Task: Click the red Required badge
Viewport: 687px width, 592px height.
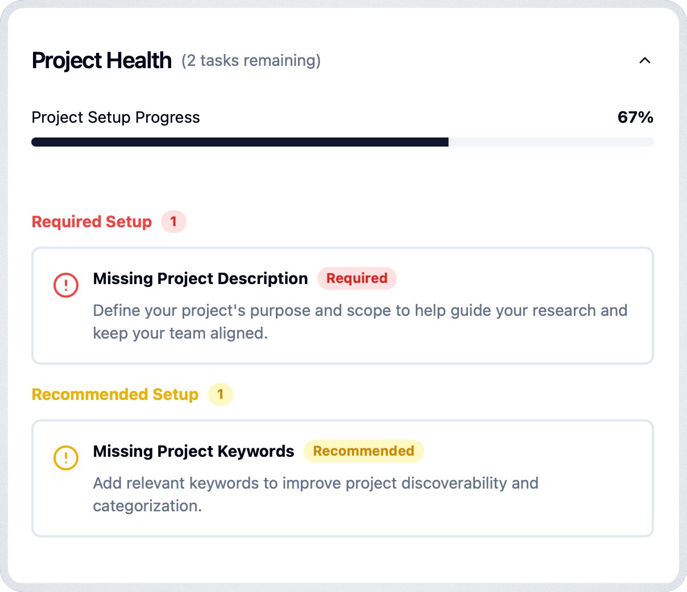Action: [357, 278]
